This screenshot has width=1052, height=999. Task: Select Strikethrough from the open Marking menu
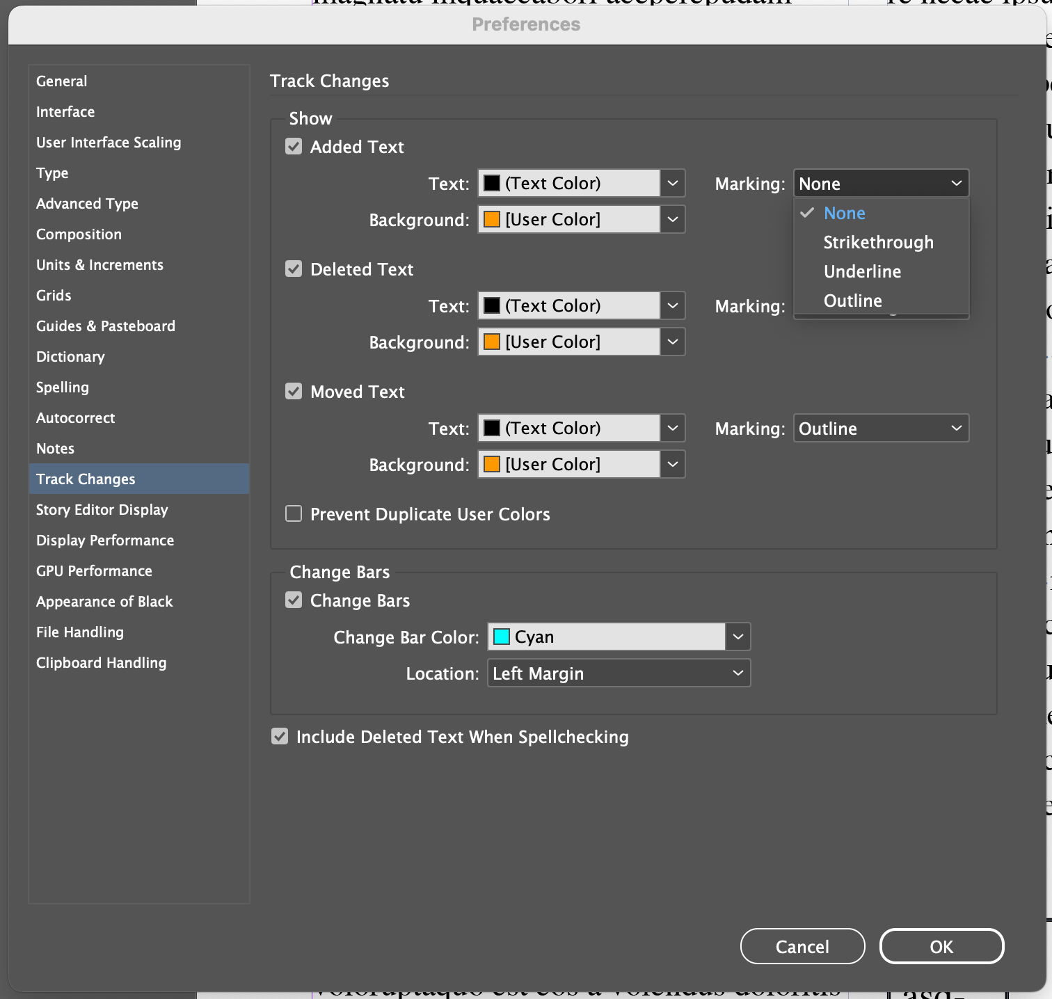pyautogui.click(x=878, y=242)
